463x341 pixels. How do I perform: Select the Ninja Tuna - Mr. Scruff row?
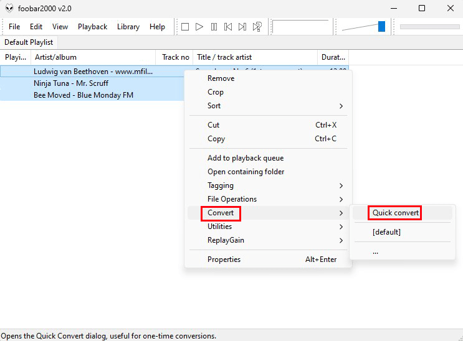coord(92,83)
